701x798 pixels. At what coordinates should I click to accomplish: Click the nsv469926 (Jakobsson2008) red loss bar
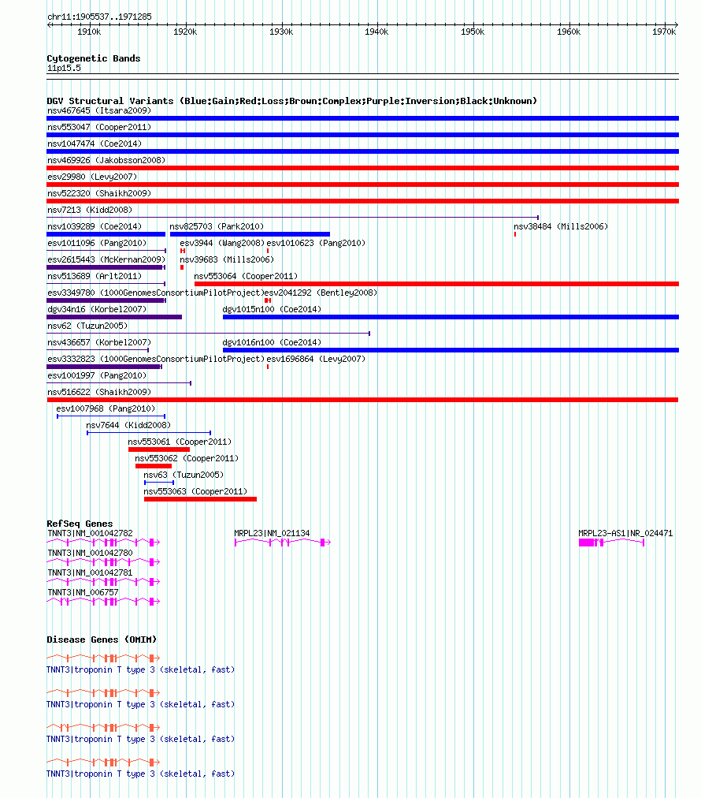pyautogui.click(x=362, y=168)
